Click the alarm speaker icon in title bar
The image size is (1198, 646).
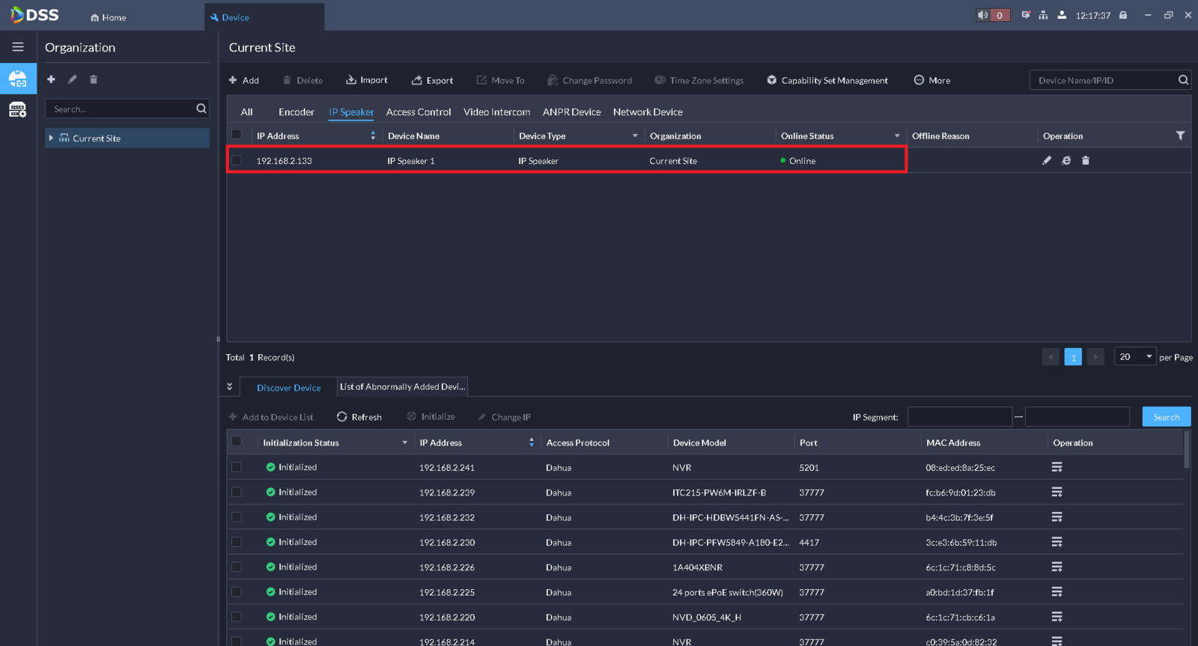coord(983,15)
